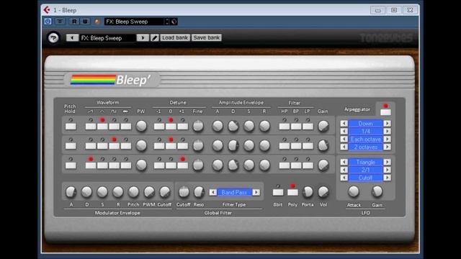Click the Global Filter Cutoff knob
This screenshot has width=461, height=259.
coord(184,192)
